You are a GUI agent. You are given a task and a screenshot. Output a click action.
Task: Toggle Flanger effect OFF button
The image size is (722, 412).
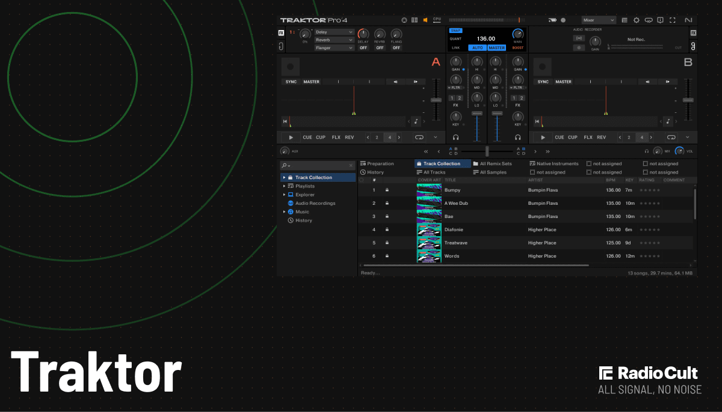(x=396, y=47)
